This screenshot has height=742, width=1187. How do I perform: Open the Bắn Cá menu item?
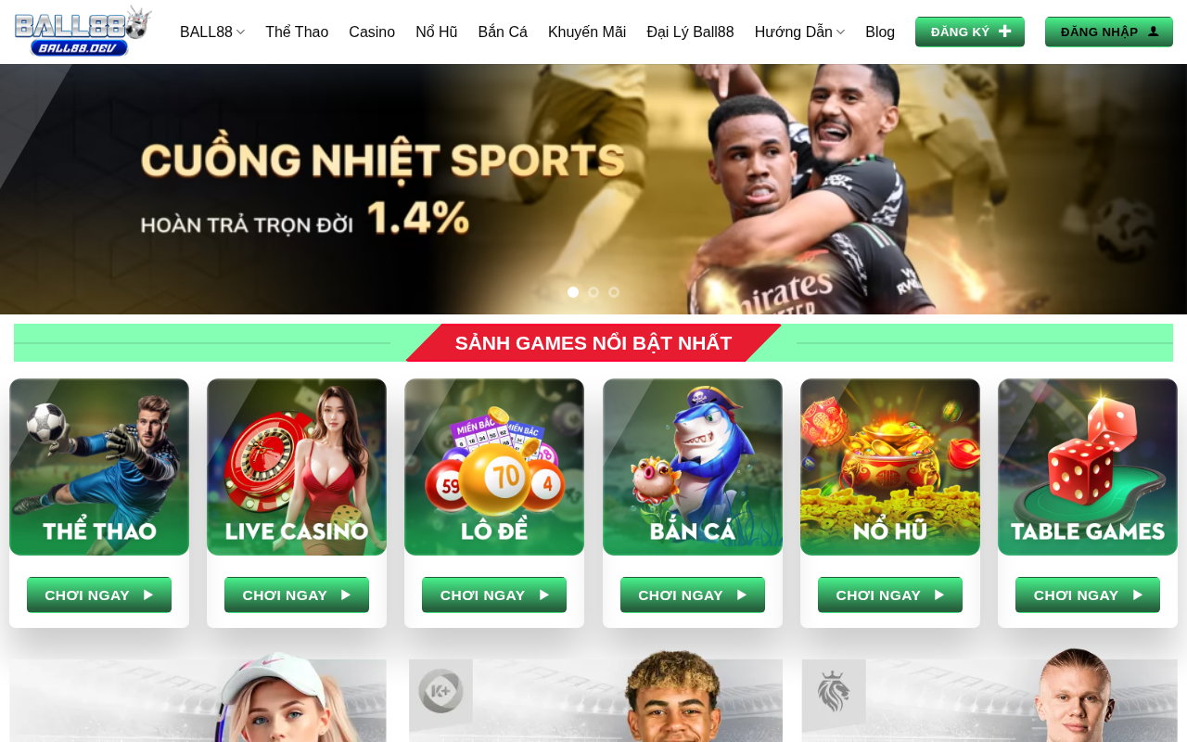[503, 32]
